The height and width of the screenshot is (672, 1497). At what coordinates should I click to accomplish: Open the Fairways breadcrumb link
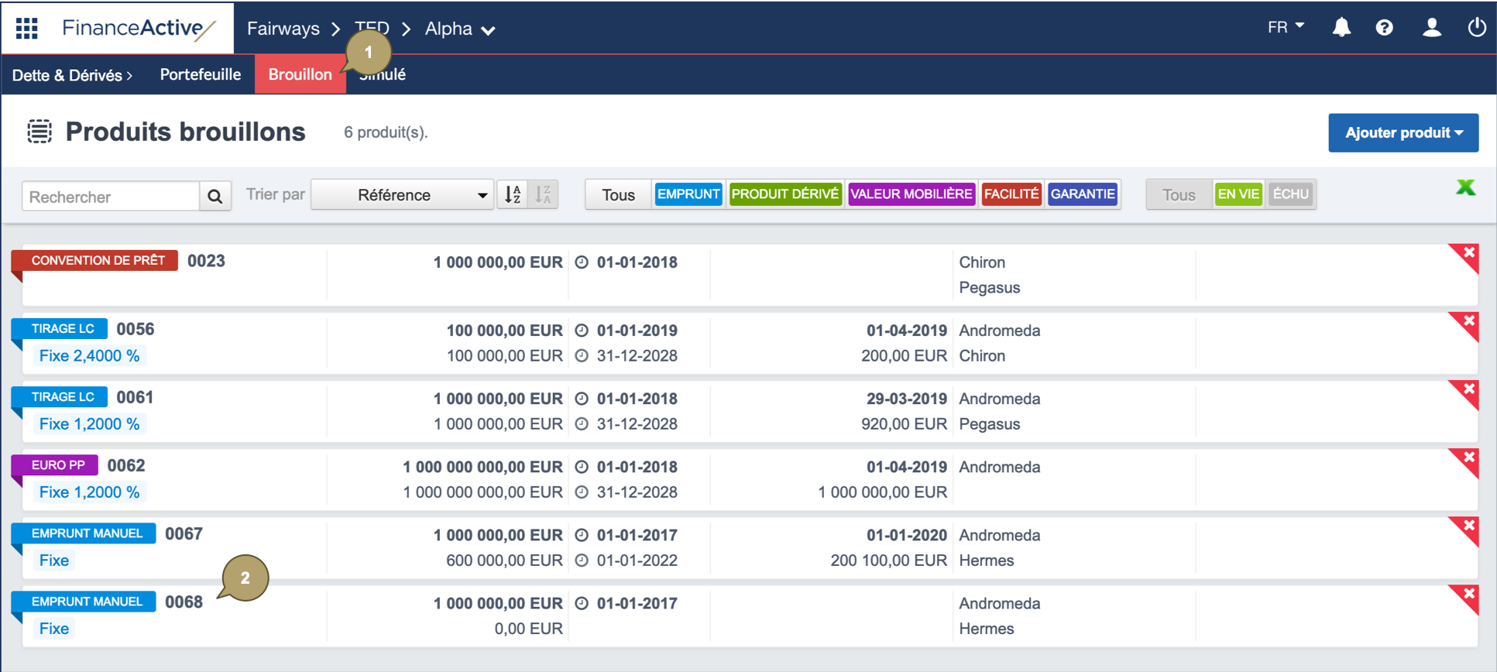point(283,29)
